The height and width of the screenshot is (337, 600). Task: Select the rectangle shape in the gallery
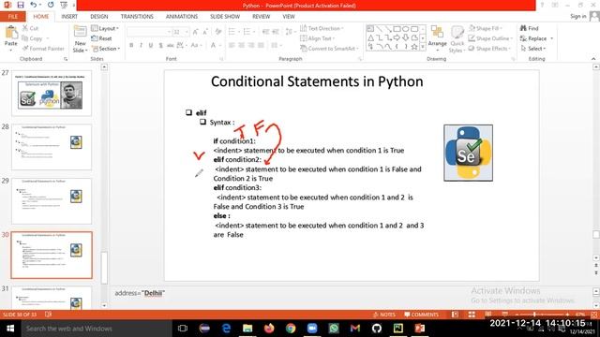(x=397, y=29)
